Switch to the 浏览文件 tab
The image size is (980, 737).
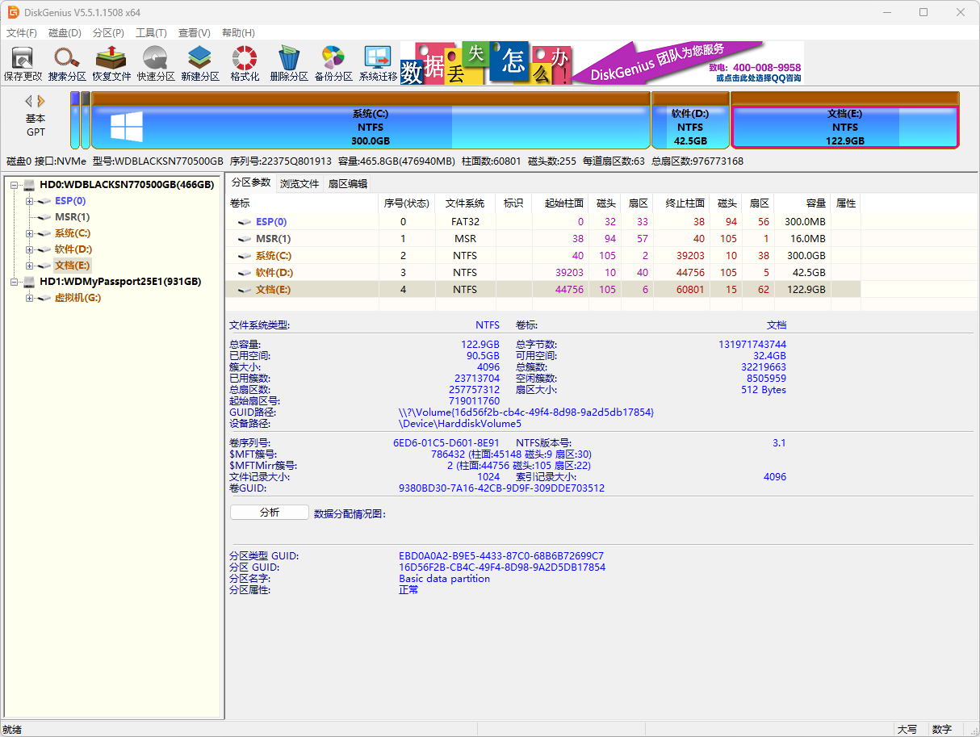click(299, 183)
